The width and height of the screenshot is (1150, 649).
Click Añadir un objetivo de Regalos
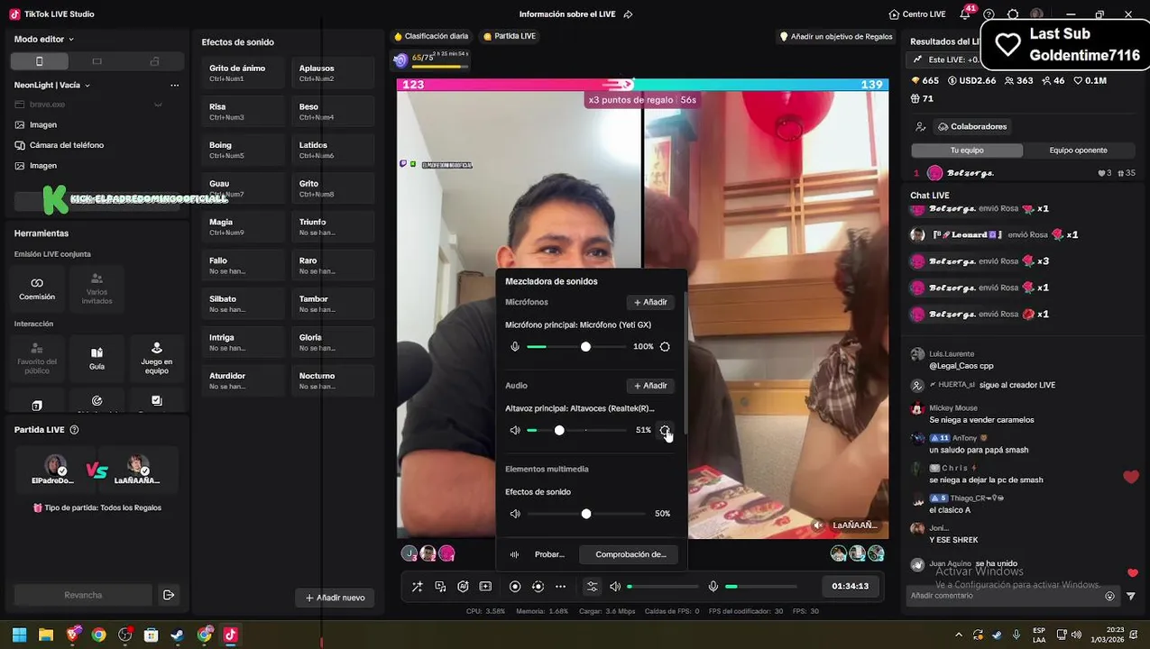(836, 36)
